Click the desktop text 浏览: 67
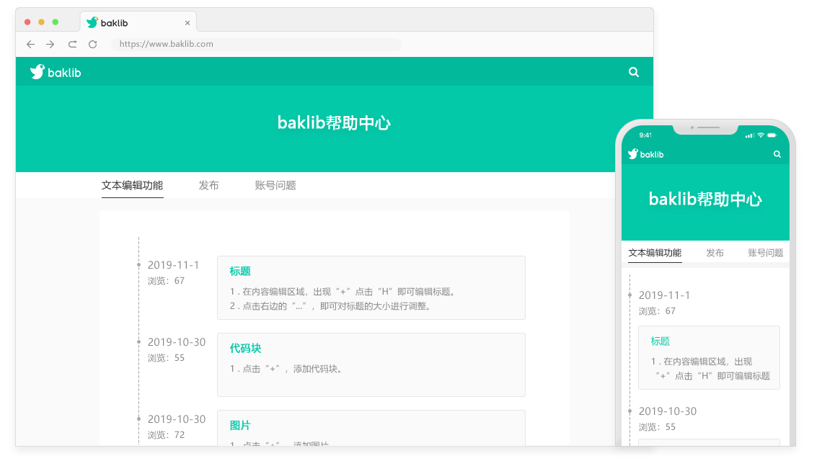Screen dimensions: 822x461 click(x=166, y=280)
